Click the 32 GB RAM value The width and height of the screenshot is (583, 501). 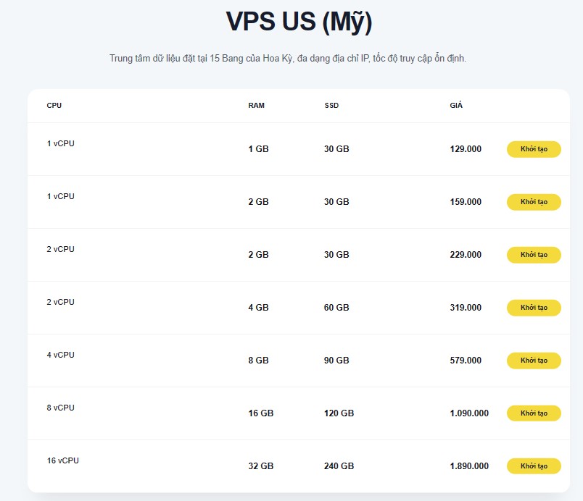(260, 466)
